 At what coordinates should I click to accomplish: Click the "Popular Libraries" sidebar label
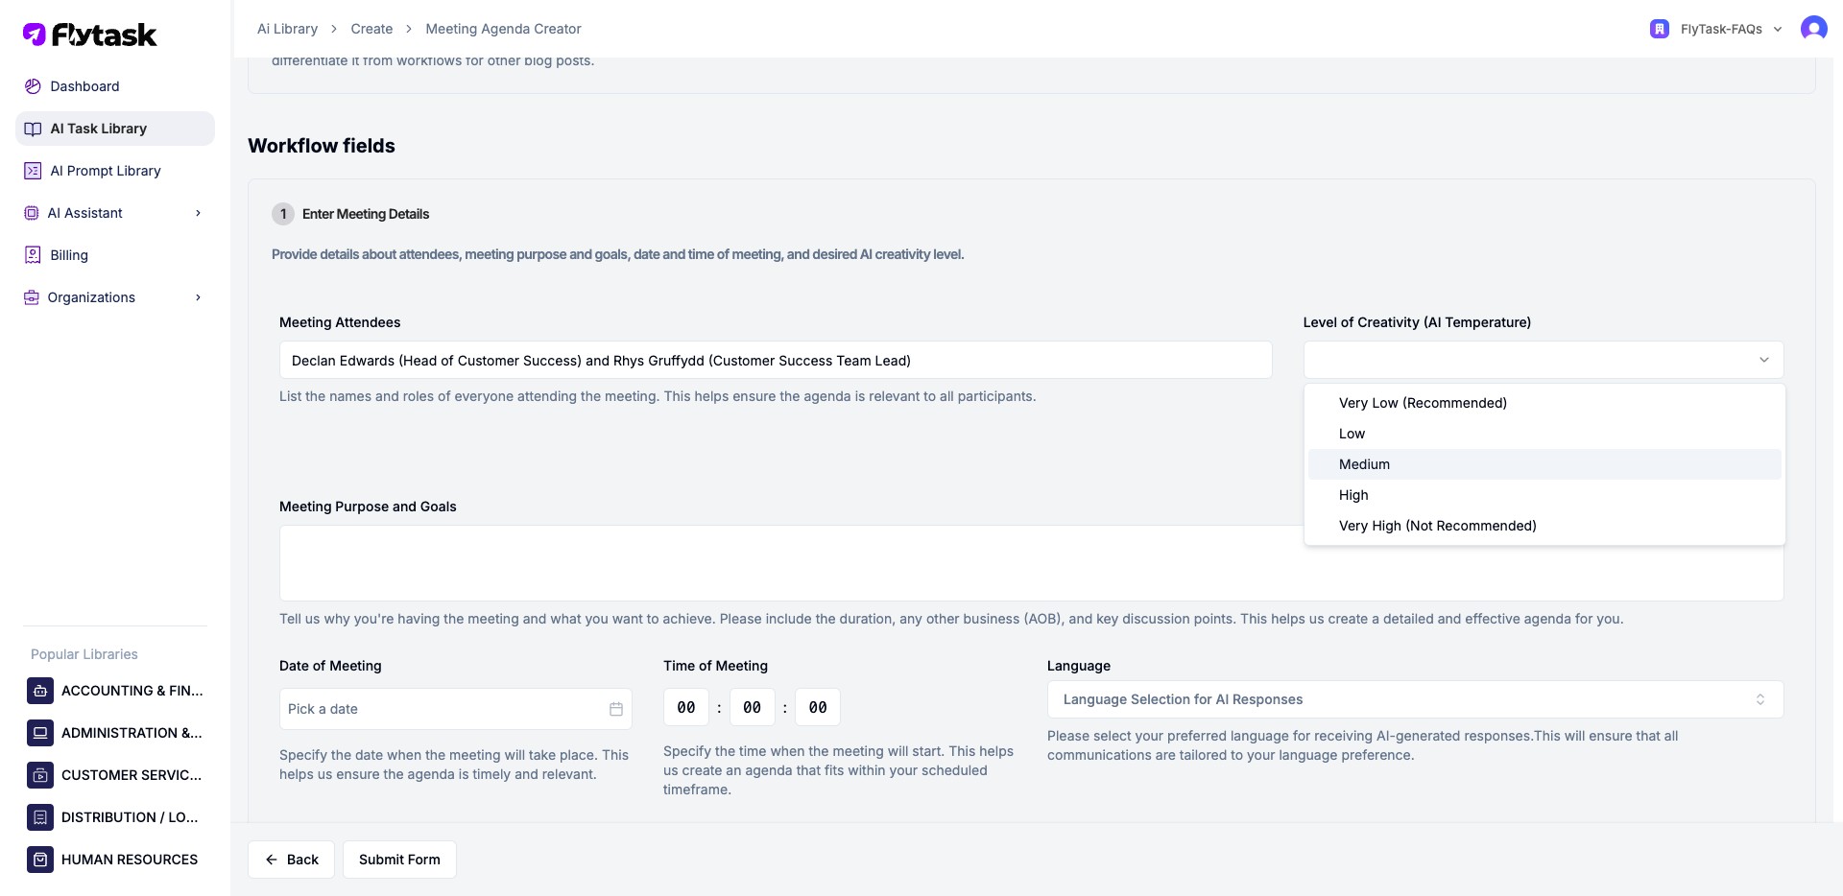click(x=84, y=654)
